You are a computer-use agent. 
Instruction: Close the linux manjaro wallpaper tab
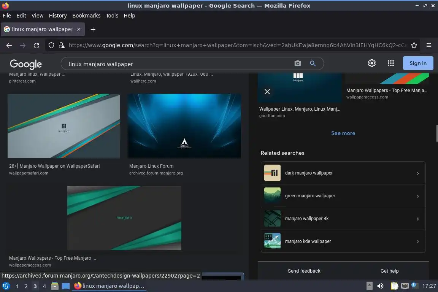click(79, 29)
